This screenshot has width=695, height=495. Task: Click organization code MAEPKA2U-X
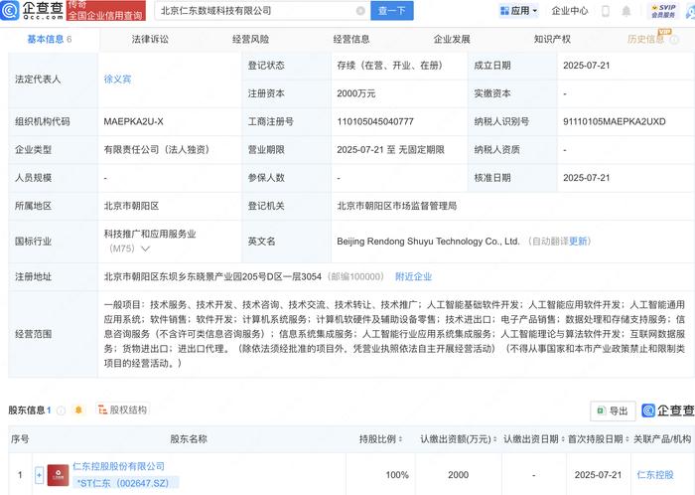[x=133, y=121]
